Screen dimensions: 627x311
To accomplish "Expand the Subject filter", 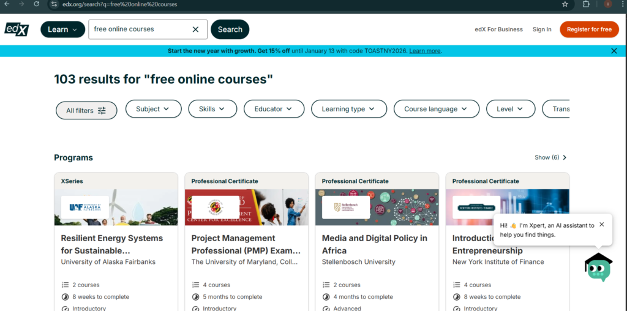I will pos(154,109).
